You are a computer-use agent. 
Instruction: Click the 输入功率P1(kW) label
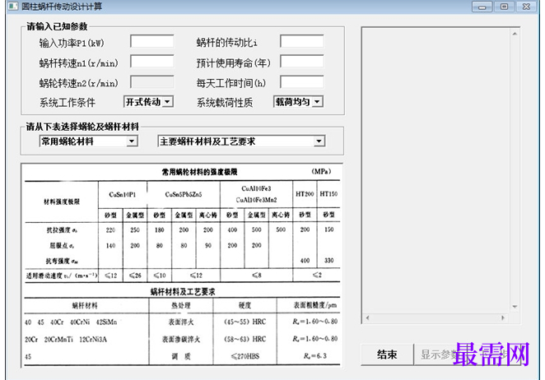[x=72, y=43]
